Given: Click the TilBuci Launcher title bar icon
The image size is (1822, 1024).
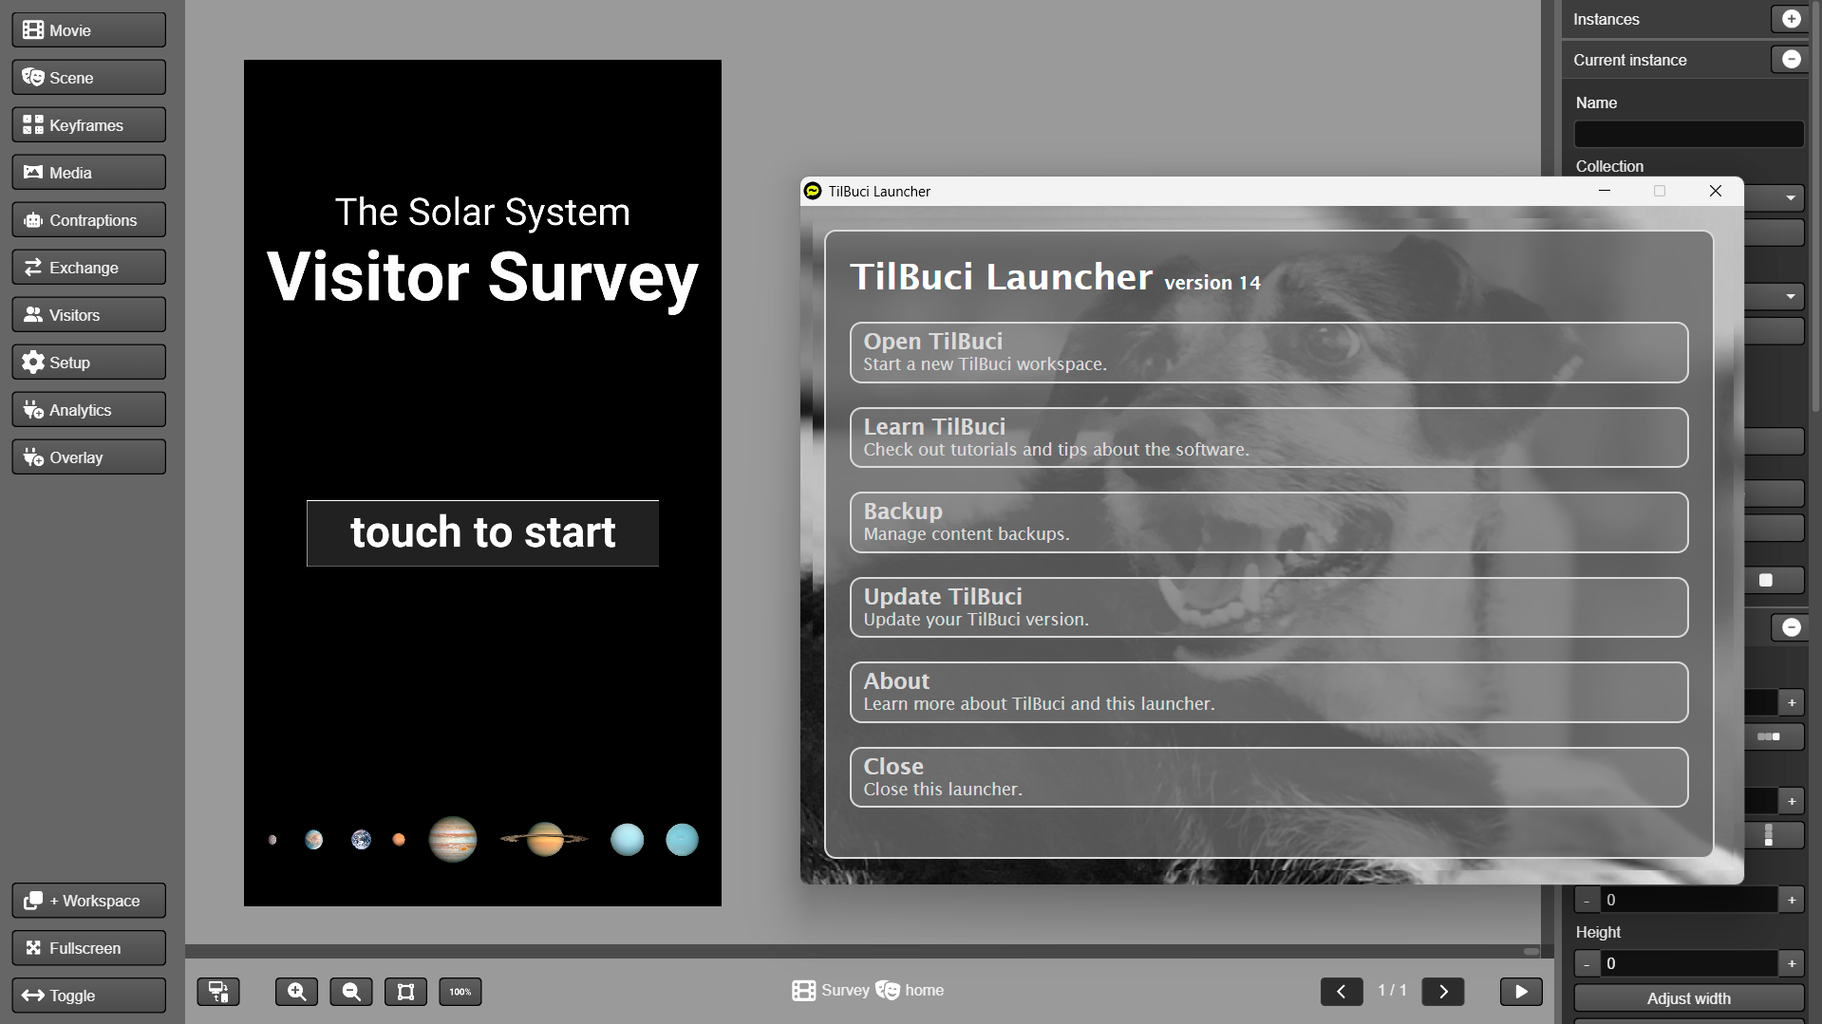Looking at the screenshot, I should [813, 191].
